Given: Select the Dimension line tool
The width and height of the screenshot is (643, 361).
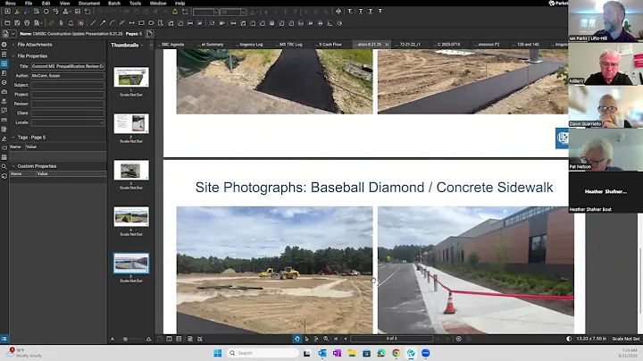Looking at the screenshot, I should (x=131, y=23).
